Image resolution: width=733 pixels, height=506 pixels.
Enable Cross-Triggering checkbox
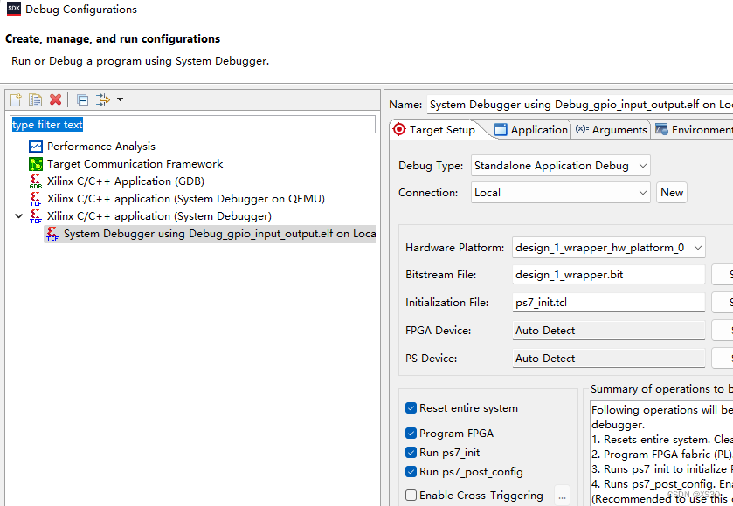(x=411, y=496)
